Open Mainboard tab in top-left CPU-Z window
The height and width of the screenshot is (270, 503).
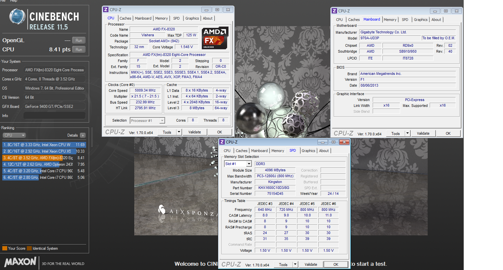pos(143,18)
